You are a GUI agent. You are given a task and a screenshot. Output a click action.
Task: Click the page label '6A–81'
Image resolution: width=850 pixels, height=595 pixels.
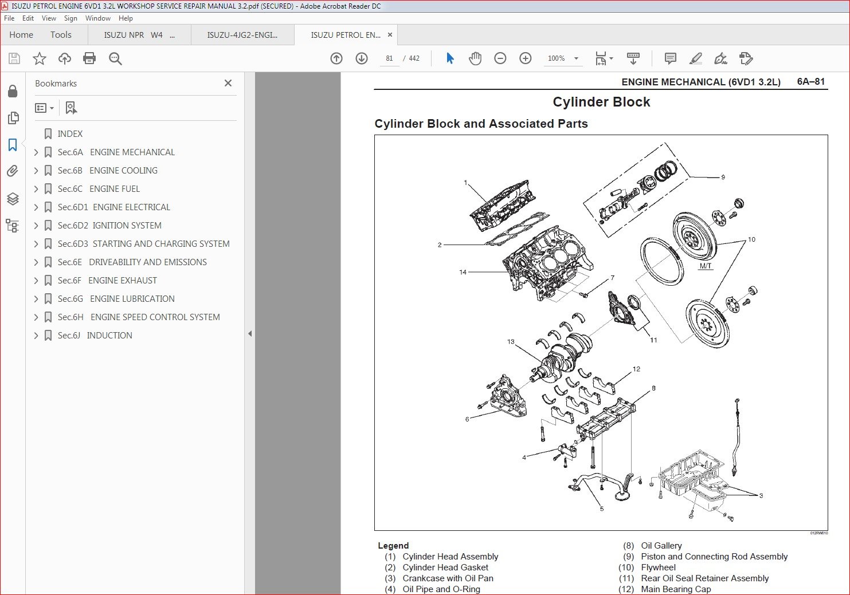811,81
